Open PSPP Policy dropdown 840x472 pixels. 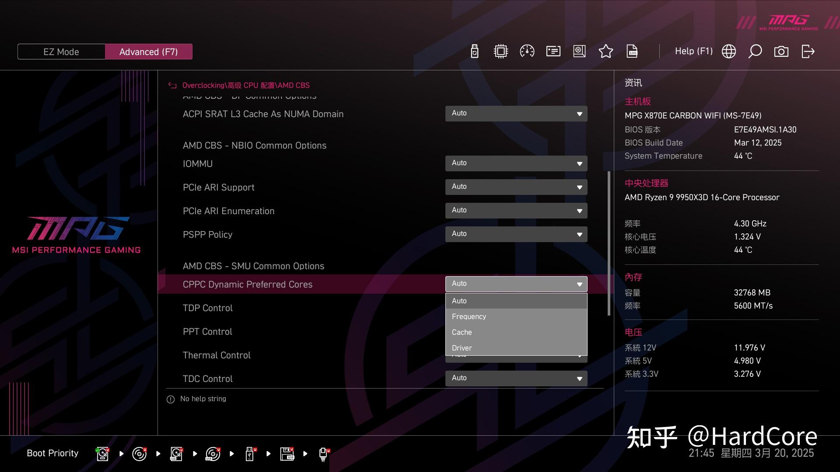(x=516, y=234)
